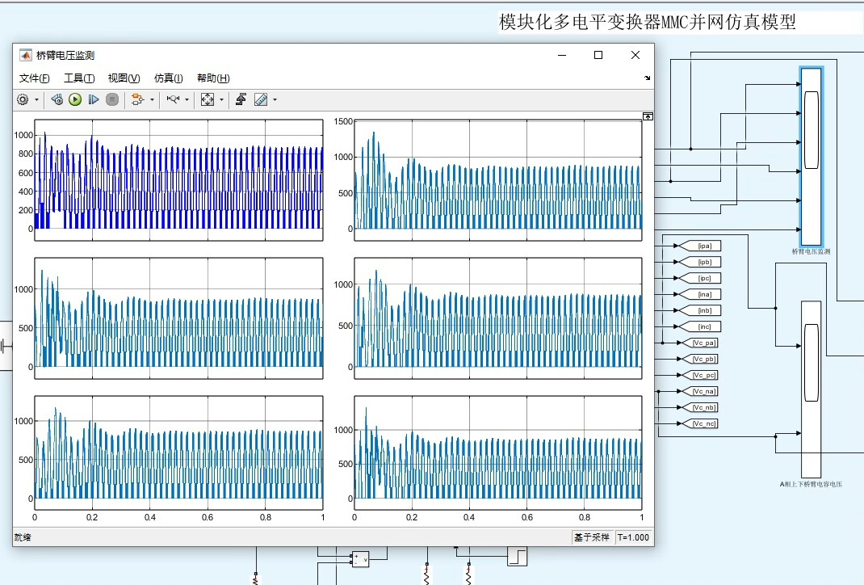
Task: Select the [Vc_pb] Goto block
Action: coord(700,359)
